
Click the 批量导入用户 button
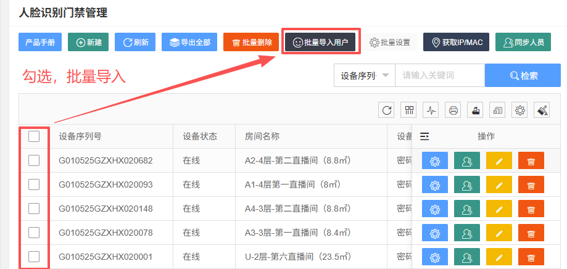coord(320,43)
